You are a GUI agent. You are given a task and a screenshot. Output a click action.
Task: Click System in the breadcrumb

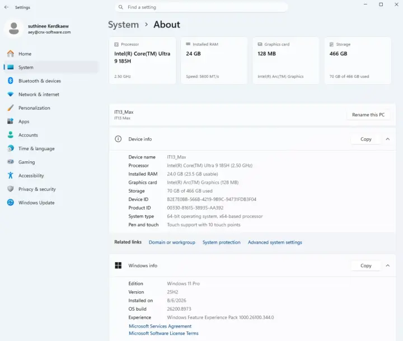tap(123, 25)
